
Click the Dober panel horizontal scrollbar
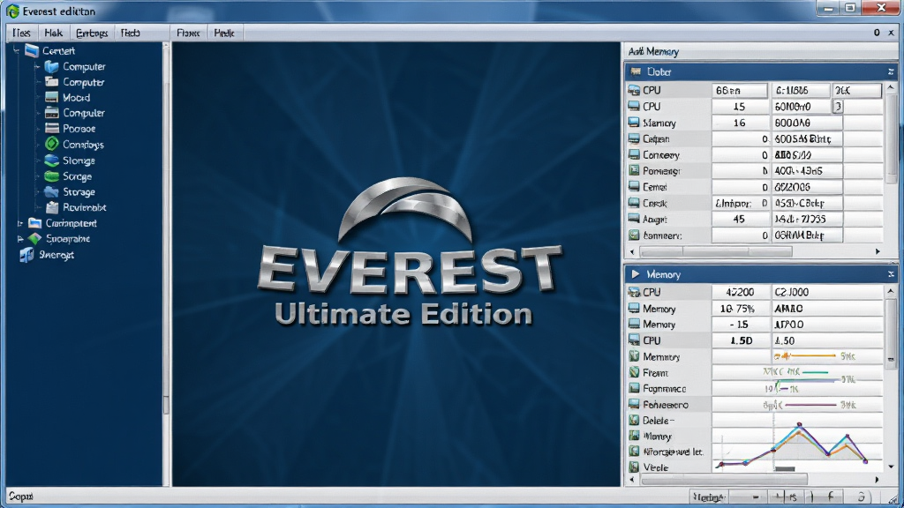(x=716, y=251)
